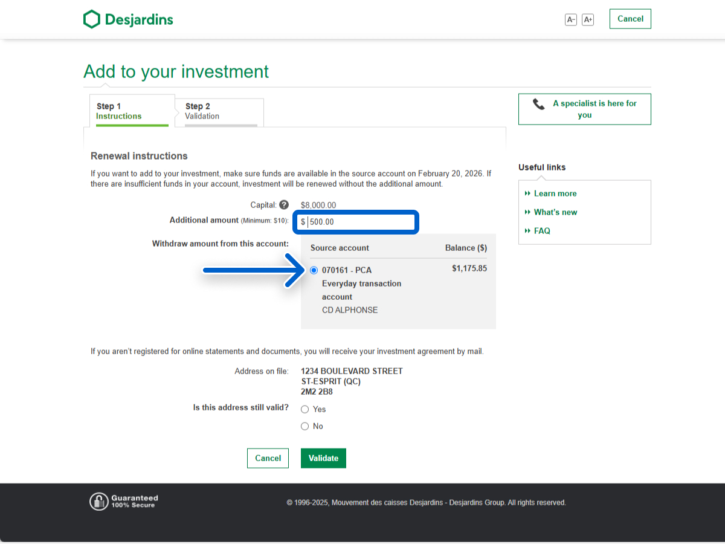
Task: Decrease text size with A- icon
Action: click(x=570, y=19)
